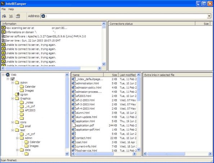Click the file list scroll down arrow

(x=139, y=150)
